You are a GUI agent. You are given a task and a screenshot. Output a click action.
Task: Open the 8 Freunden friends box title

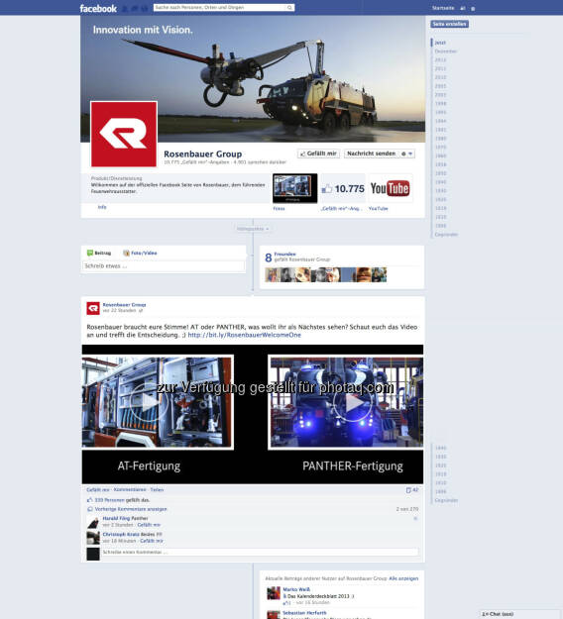[284, 254]
